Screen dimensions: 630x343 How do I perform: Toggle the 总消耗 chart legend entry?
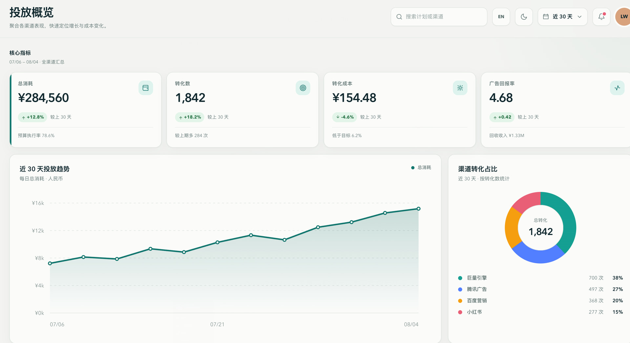click(x=421, y=168)
